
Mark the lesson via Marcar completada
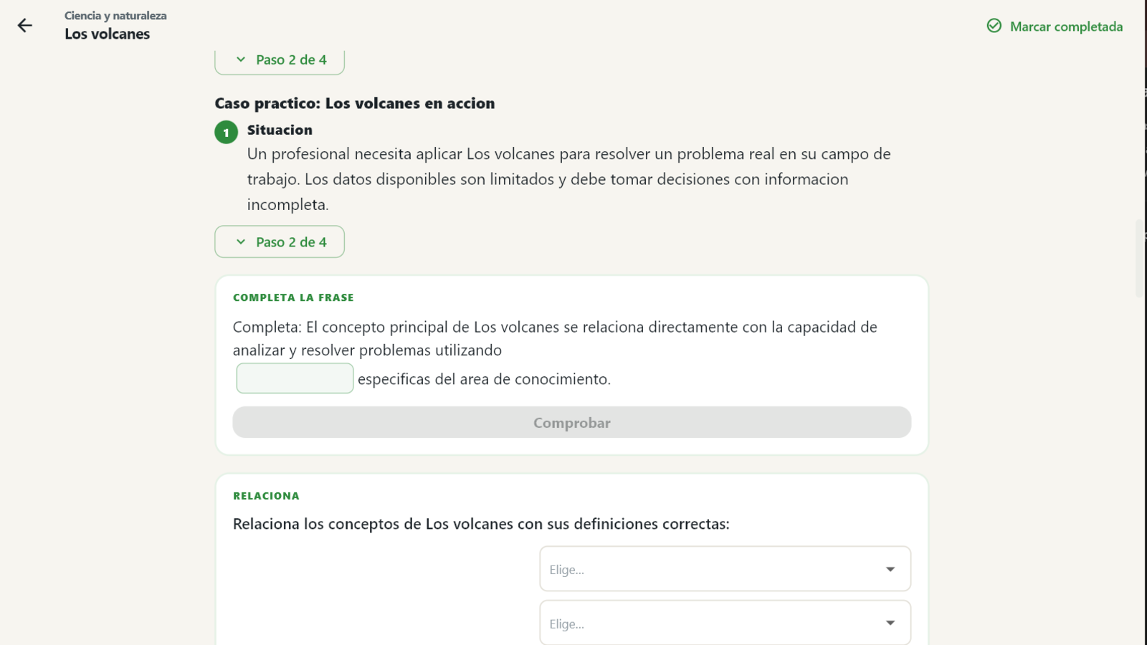[x=1055, y=26]
